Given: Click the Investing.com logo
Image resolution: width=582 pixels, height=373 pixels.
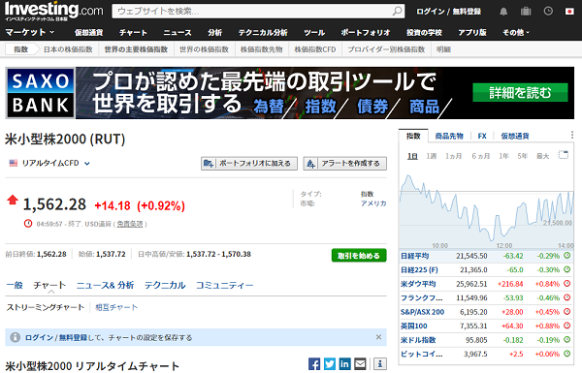Looking at the screenshot, I should point(53,11).
